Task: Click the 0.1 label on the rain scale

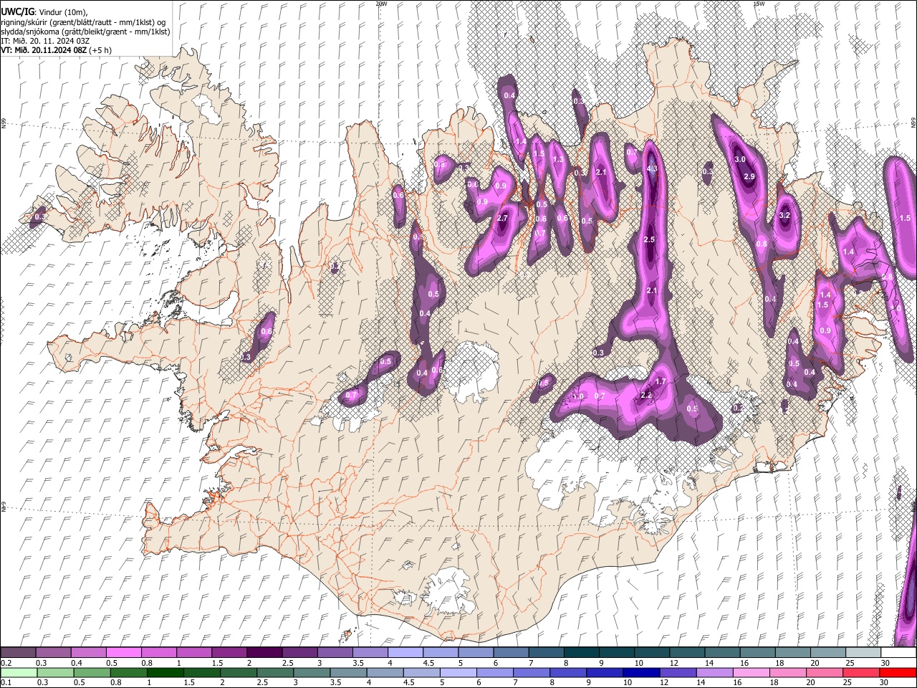Action: 6,683
